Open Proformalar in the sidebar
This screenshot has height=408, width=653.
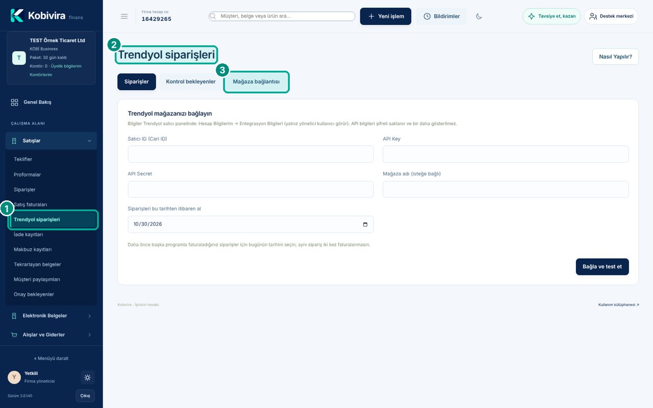[x=28, y=174]
